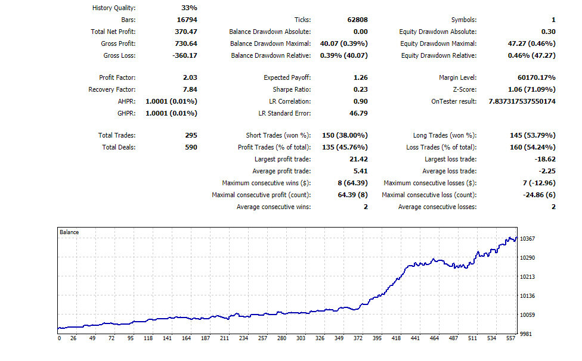Select the 9981 y-axis label on chart

(x=526, y=334)
